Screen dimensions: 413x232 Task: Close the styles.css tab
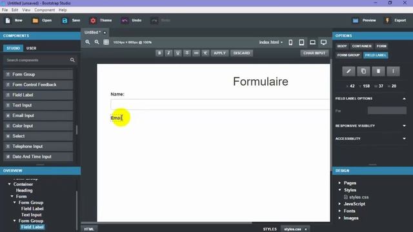click(x=306, y=229)
